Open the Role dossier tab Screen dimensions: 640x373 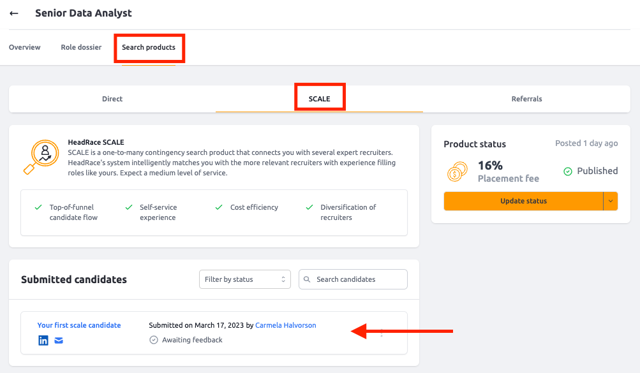tap(81, 47)
